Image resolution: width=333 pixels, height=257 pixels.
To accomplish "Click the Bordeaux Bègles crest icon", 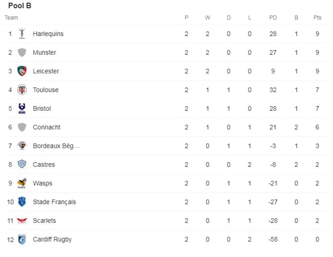I will (x=22, y=146).
